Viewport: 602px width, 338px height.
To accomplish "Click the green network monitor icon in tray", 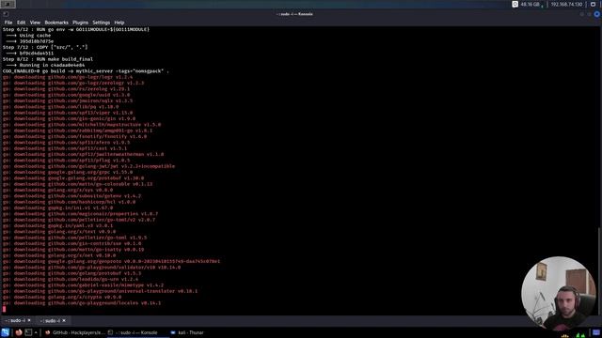I will pos(580,335).
